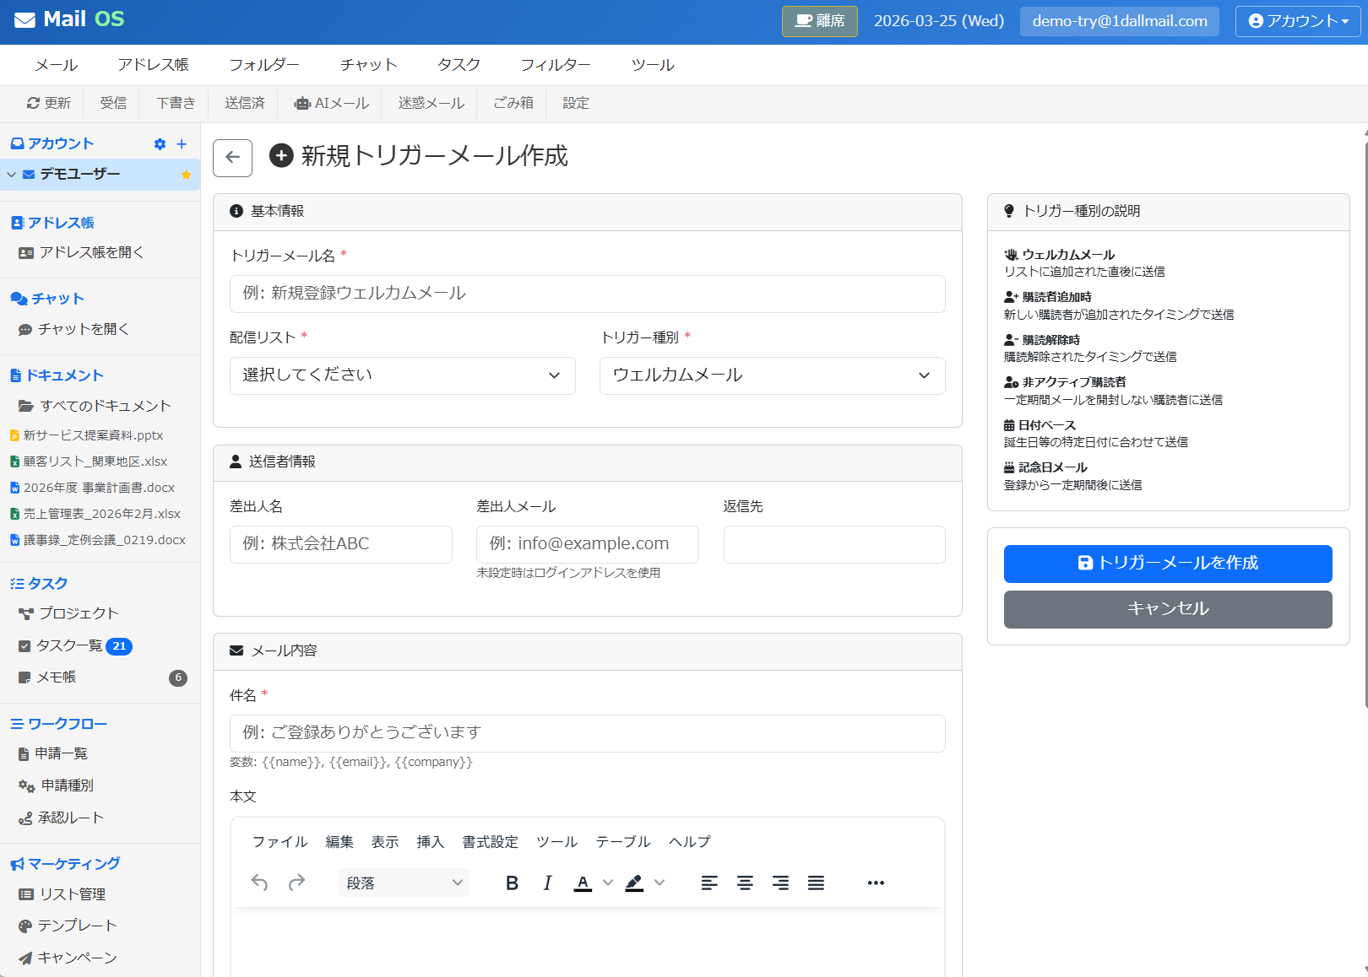
Task: Open the editor's overflow menu (three dots)
Action: [x=875, y=883]
